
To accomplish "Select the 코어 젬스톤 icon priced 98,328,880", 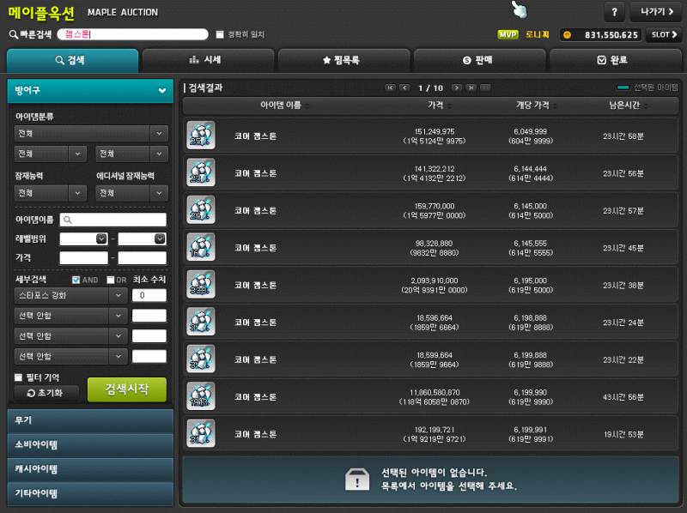I will tap(201, 247).
